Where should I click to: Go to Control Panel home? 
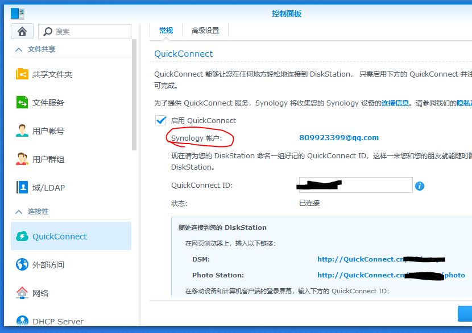coord(22,31)
